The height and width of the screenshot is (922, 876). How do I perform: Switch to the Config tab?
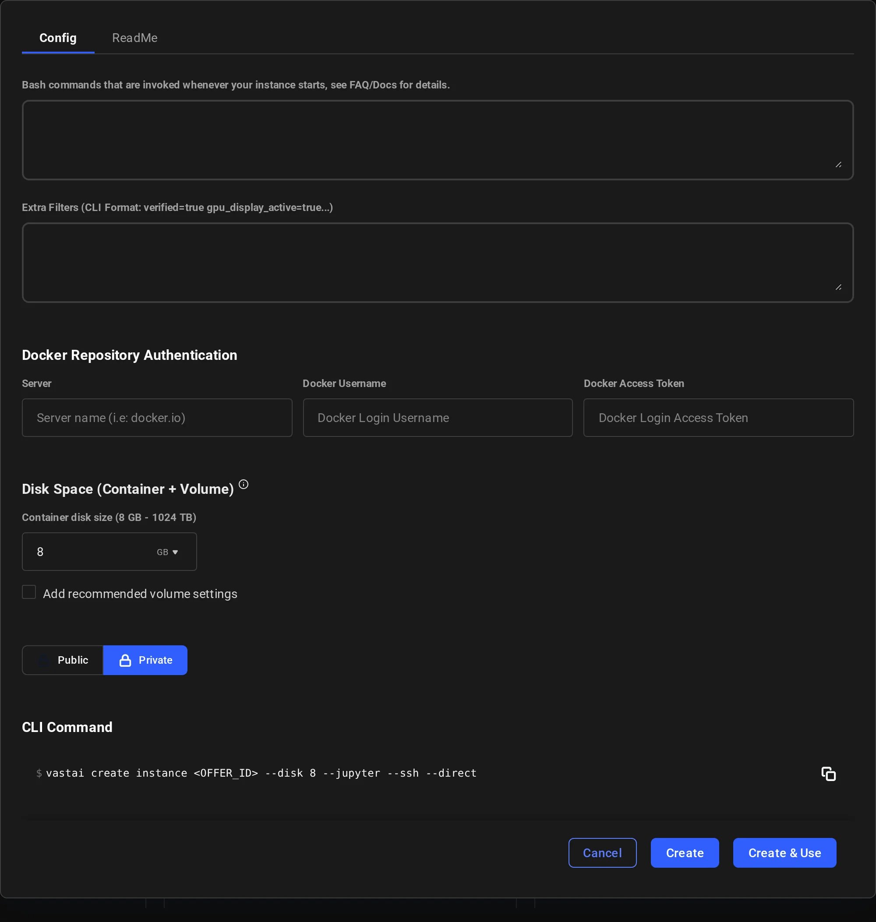(58, 38)
